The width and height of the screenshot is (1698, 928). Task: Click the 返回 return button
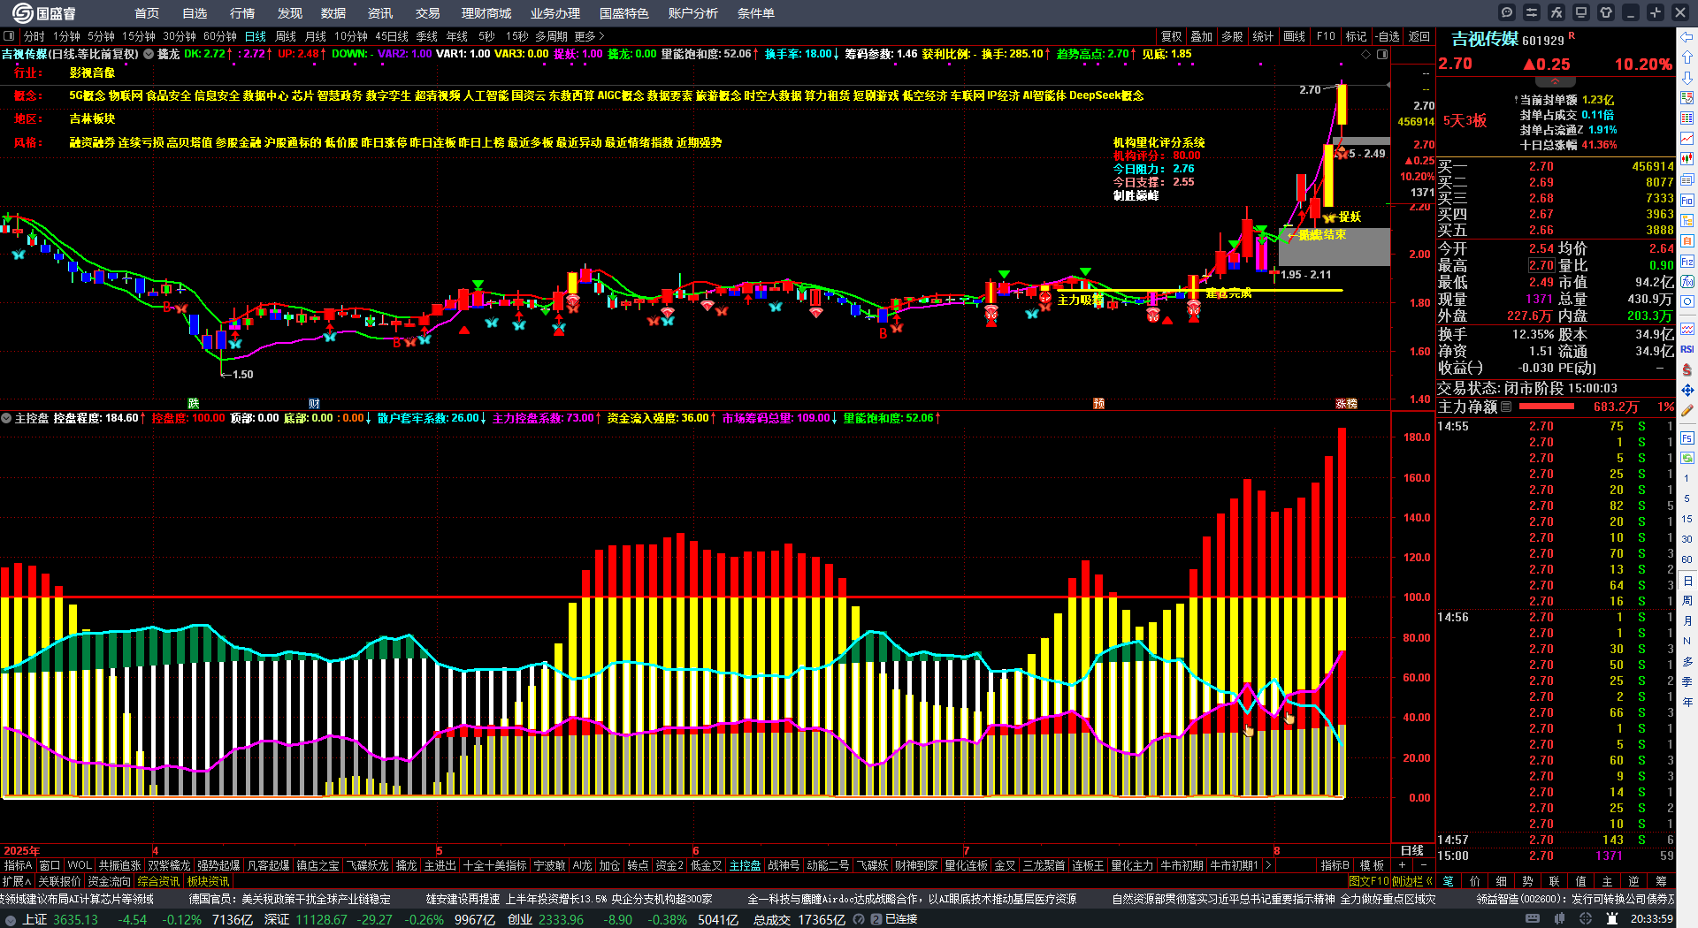pyautogui.click(x=1419, y=36)
